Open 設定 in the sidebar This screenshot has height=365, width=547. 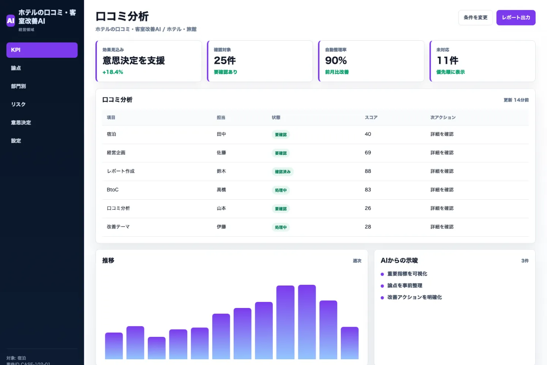[42, 141]
